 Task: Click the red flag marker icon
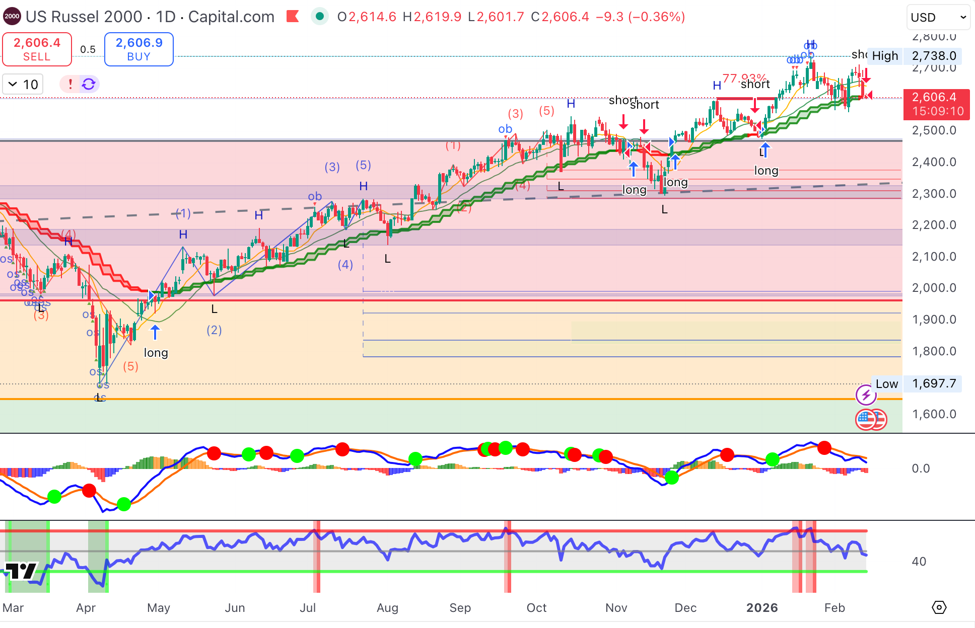point(293,17)
